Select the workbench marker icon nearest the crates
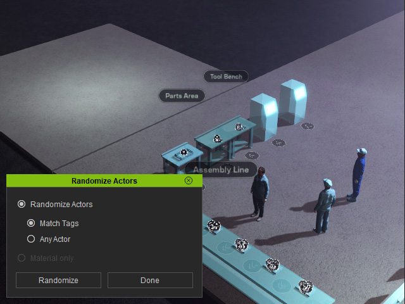 pyautogui.click(x=239, y=127)
